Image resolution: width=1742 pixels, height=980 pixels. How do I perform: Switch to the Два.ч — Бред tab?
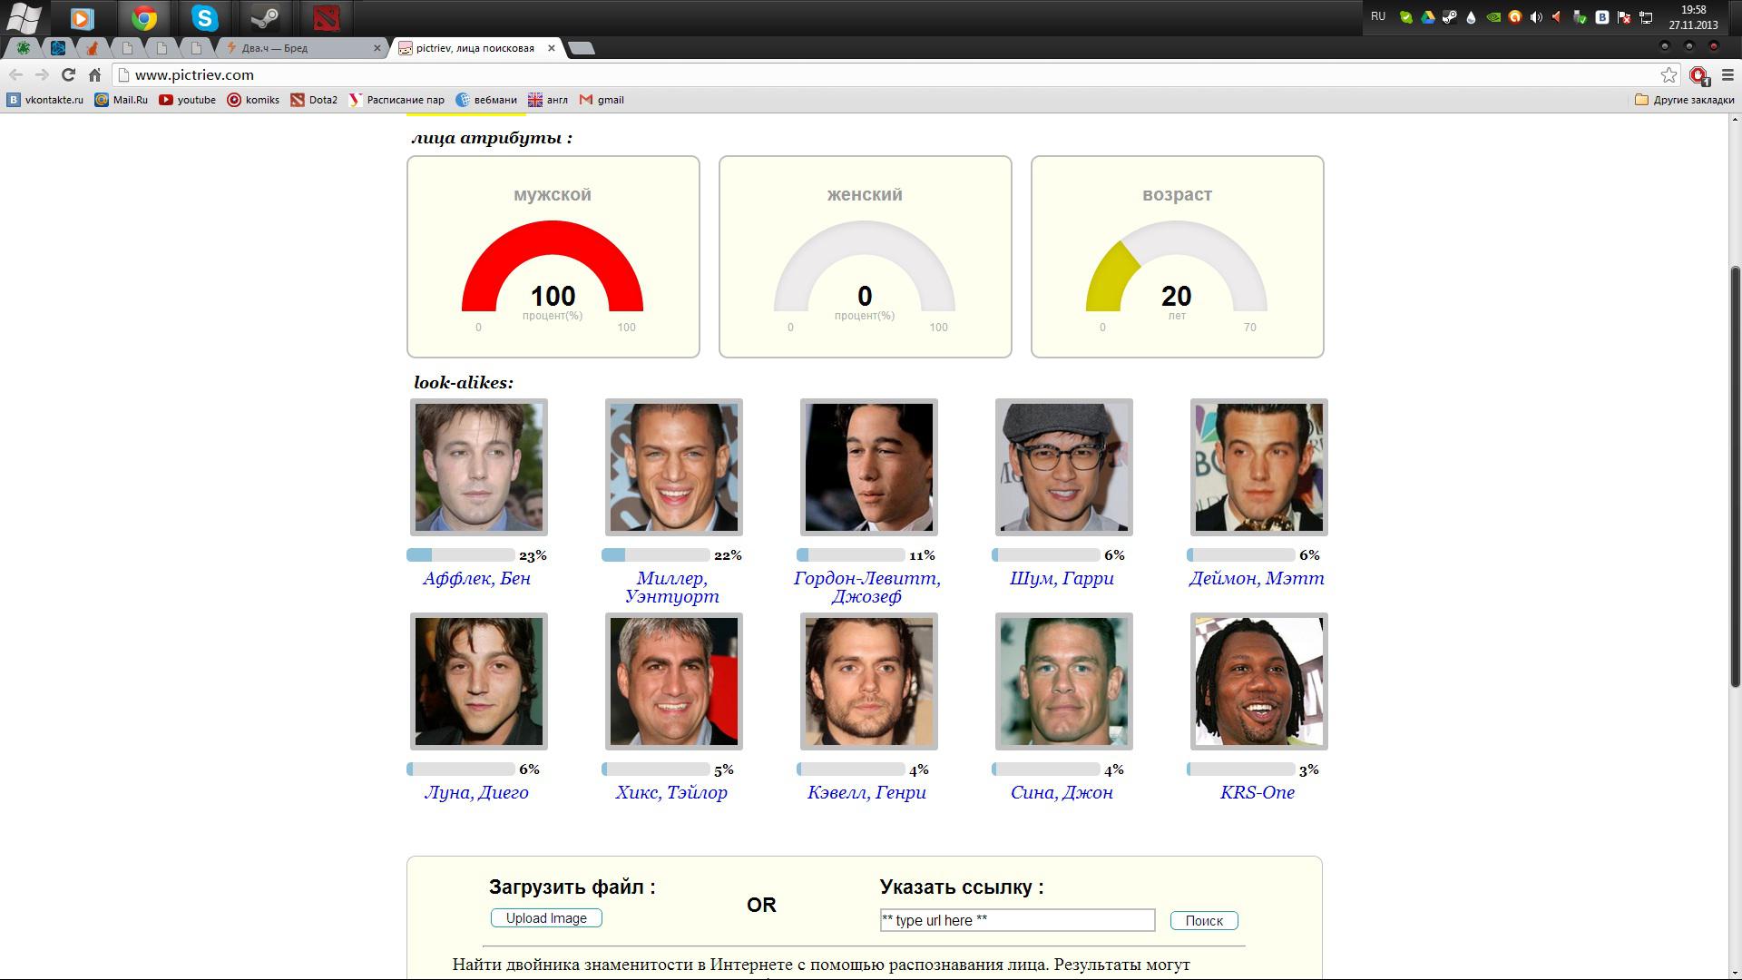pyautogui.click(x=299, y=48)
